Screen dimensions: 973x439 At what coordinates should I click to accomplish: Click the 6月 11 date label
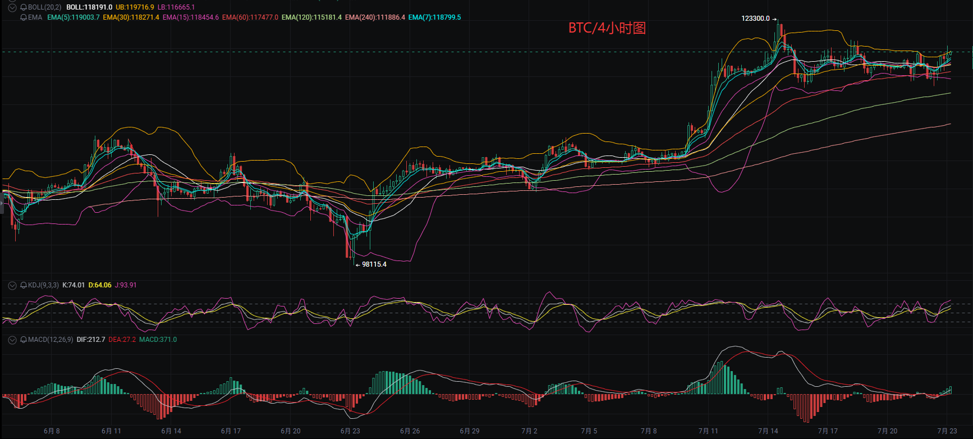click(x=111, y=431)
